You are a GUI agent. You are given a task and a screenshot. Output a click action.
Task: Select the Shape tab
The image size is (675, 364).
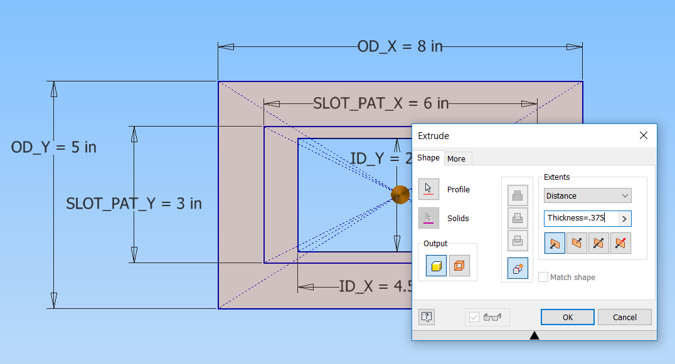tap(428, 158)
